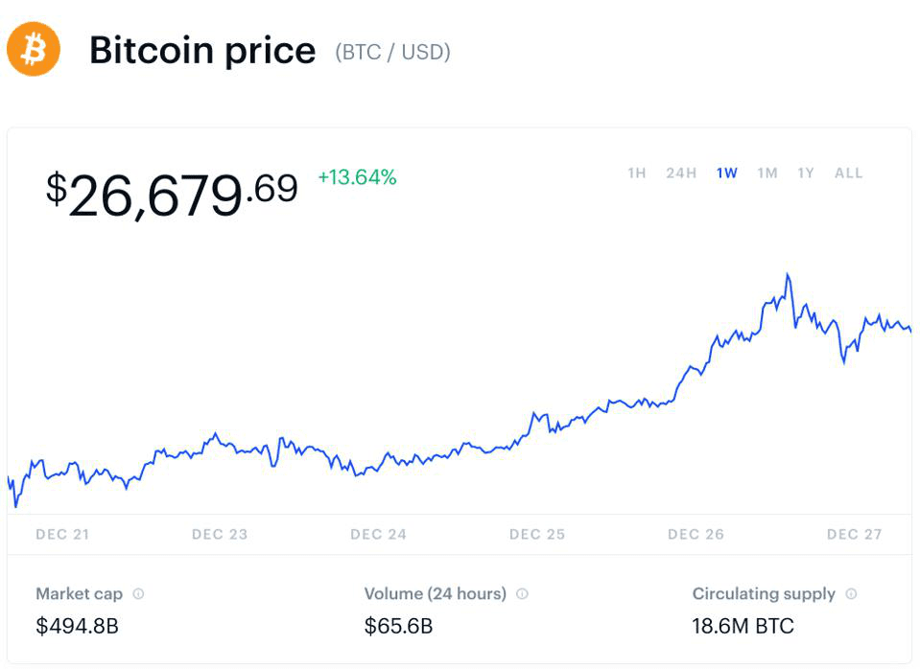The height and width of the screenshot is (669, 920).
Task: Click the DEC 21 axis label
Action: (x=62, y=534)
